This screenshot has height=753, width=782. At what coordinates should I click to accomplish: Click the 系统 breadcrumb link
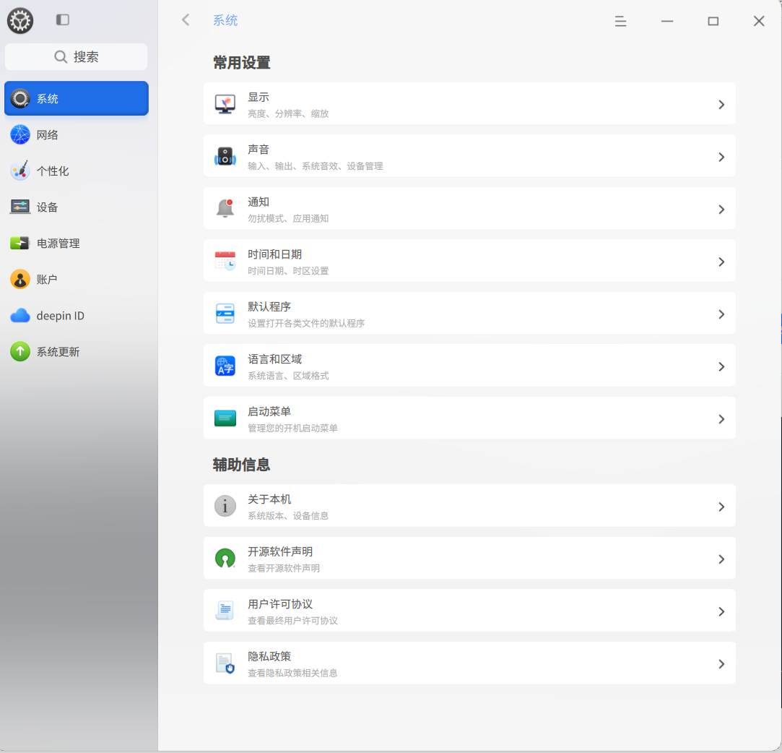coord(225,20)
